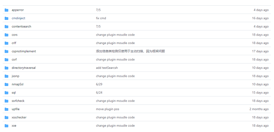
Task: Click the sql folder icon
Action: pos(6,93)
